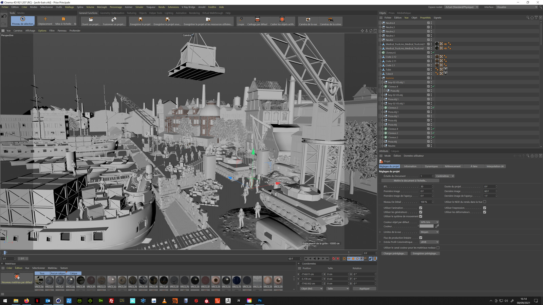Open the Calques tab in Attributs

pyautogui.click(x=395, y=151)
